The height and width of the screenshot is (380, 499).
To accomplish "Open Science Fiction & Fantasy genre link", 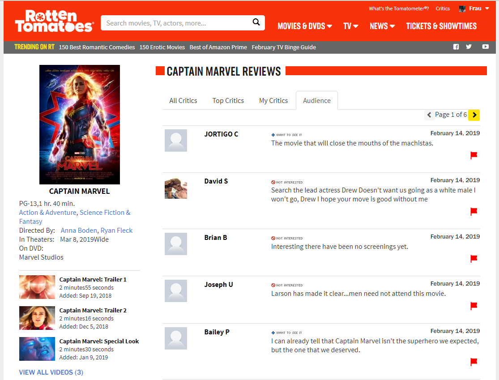I will pos(75,217).
